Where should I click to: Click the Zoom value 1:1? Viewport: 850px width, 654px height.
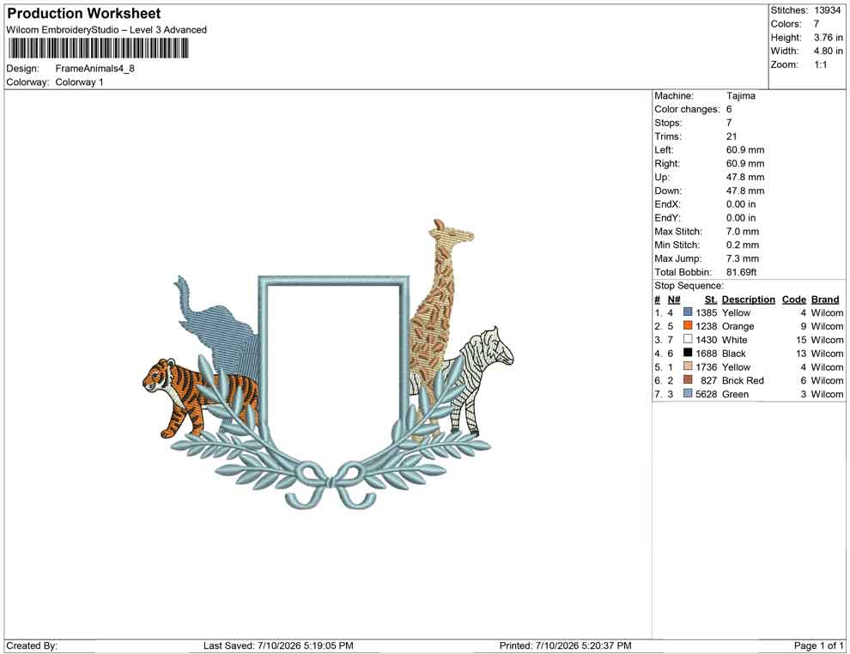[821, 64]
